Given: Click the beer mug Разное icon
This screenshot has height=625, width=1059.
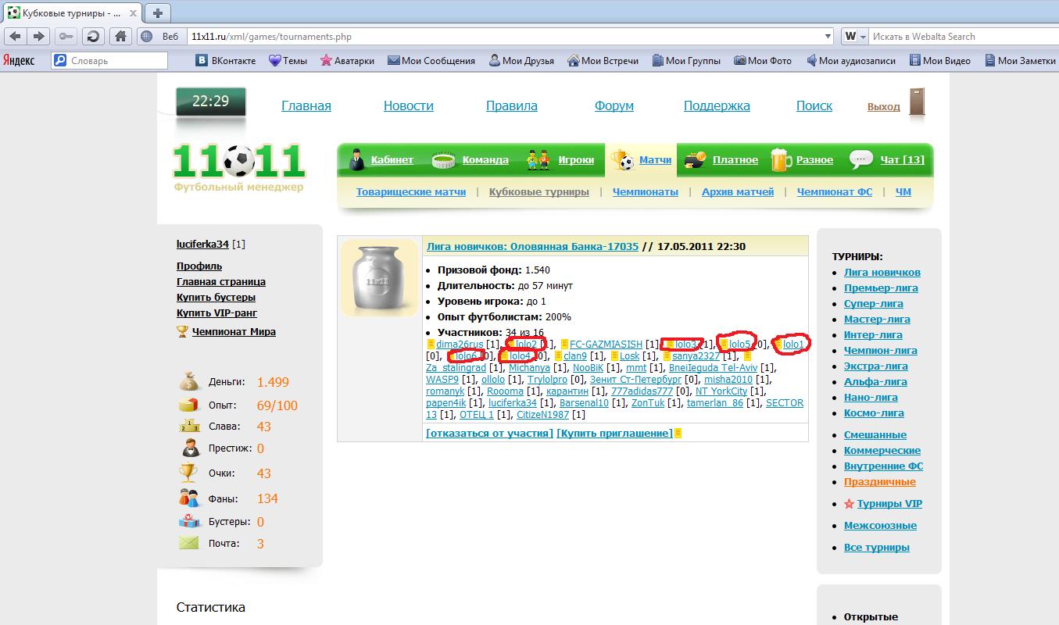Looking at the screenshot, I should [781, 159].
